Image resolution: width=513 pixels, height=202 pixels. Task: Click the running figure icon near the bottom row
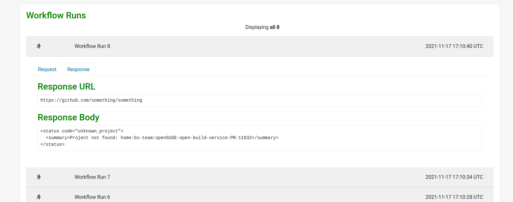[39, 197]
